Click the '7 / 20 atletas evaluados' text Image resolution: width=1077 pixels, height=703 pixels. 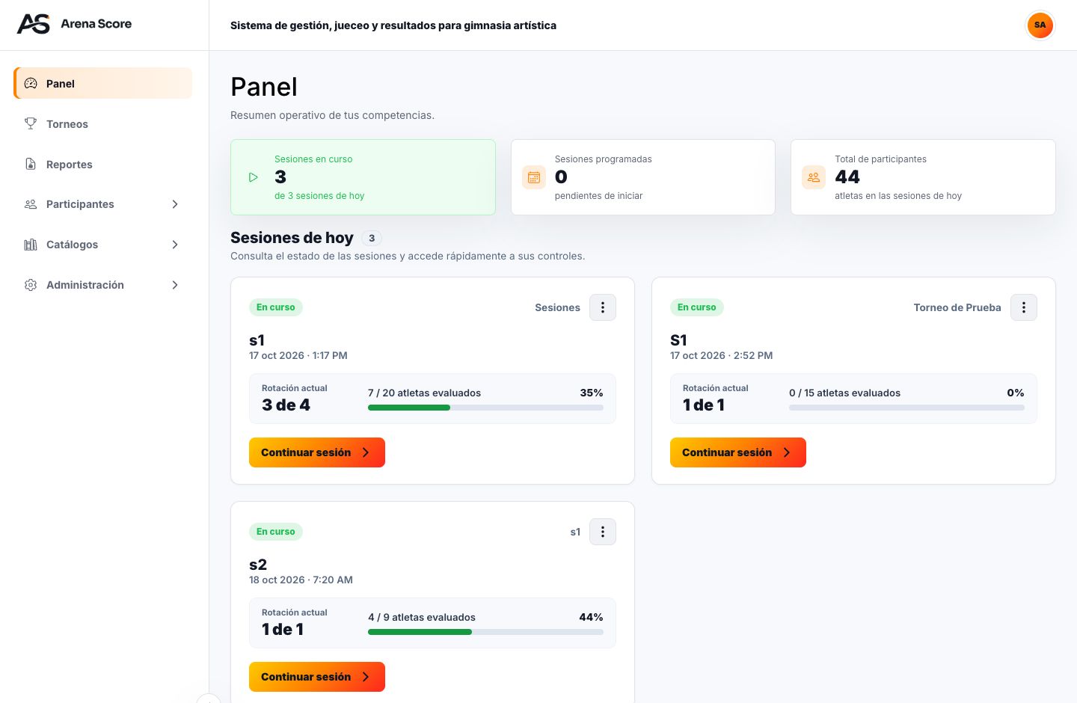tap(424, 393)
